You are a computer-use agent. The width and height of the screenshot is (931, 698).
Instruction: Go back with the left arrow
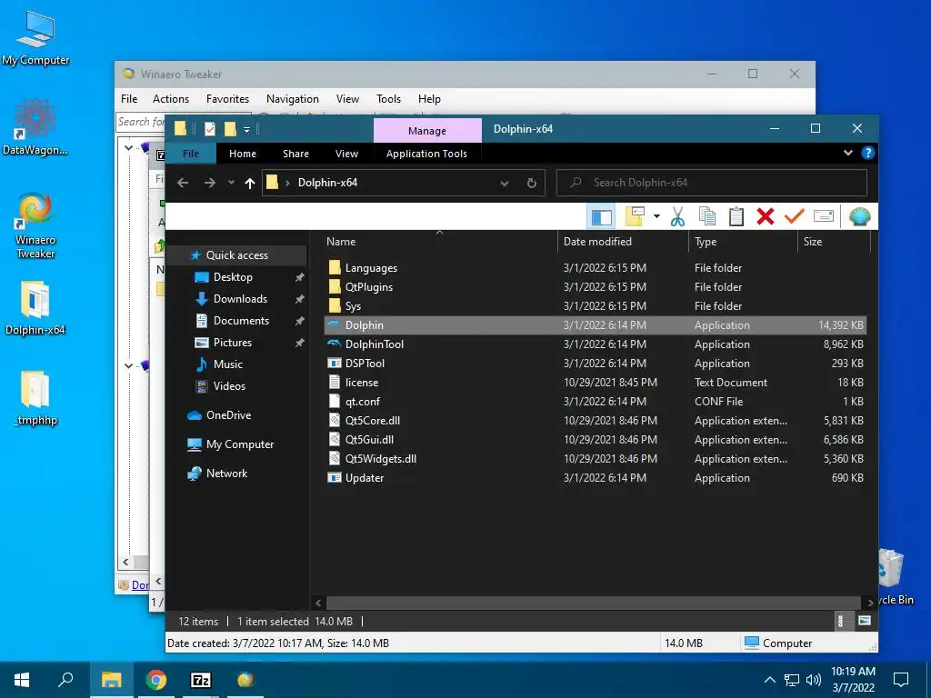pos(183,183)
